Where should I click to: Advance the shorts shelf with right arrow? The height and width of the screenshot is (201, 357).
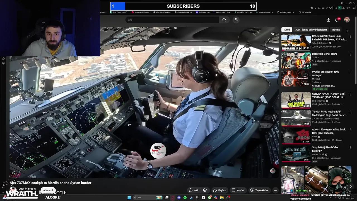[351, 186]
